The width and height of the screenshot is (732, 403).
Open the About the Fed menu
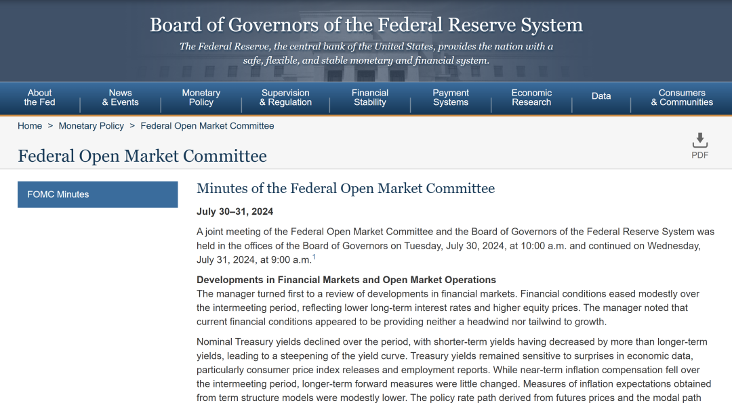(40, 98)
